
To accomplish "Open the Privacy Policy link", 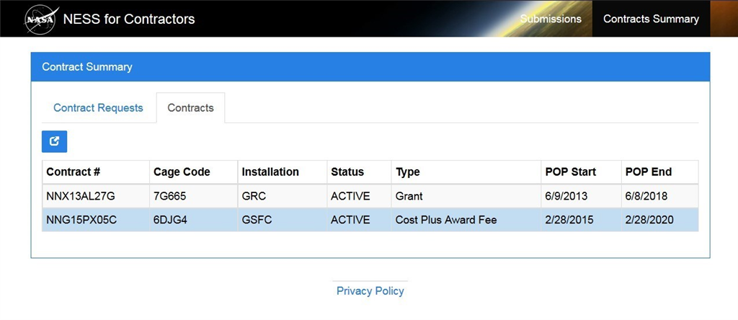I will tap(370, 291).
